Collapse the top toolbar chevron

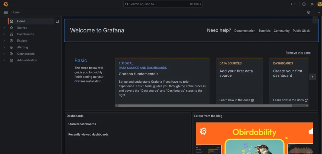click(x=319, y=12)
